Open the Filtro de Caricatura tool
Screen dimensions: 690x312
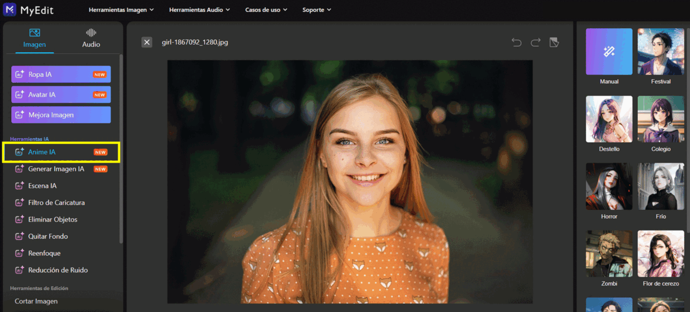(x=56, y=203)
